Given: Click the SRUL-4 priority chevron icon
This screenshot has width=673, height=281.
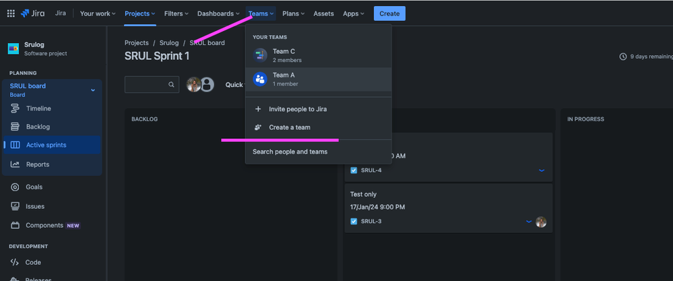Looking at the screenshot, I should coord(542,170).
